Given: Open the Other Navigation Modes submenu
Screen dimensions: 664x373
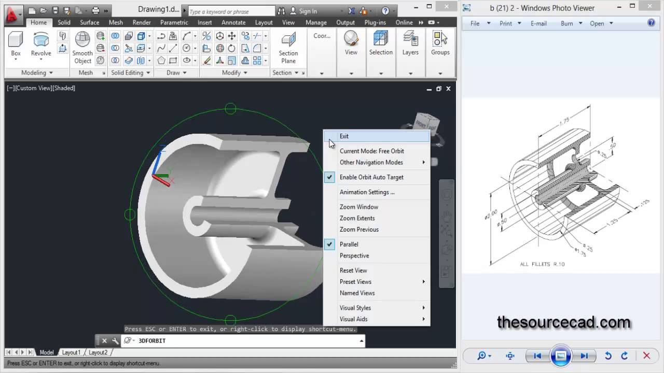Looking at the screenshot, I should [x=377, y=163].
